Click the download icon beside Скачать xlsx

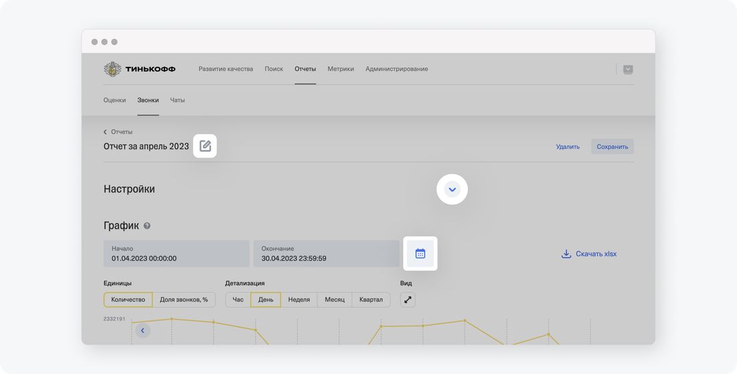point(566,254)
